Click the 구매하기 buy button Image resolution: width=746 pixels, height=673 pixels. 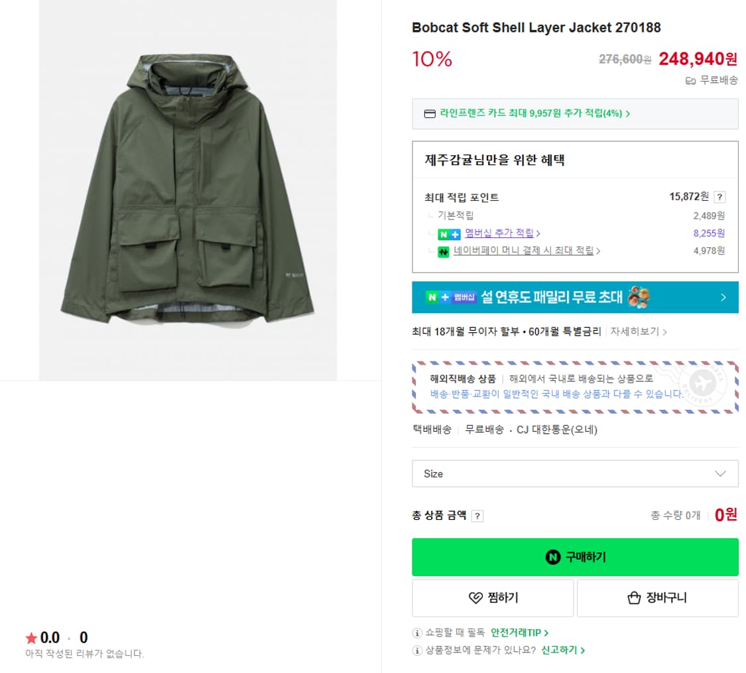point(575,557)
